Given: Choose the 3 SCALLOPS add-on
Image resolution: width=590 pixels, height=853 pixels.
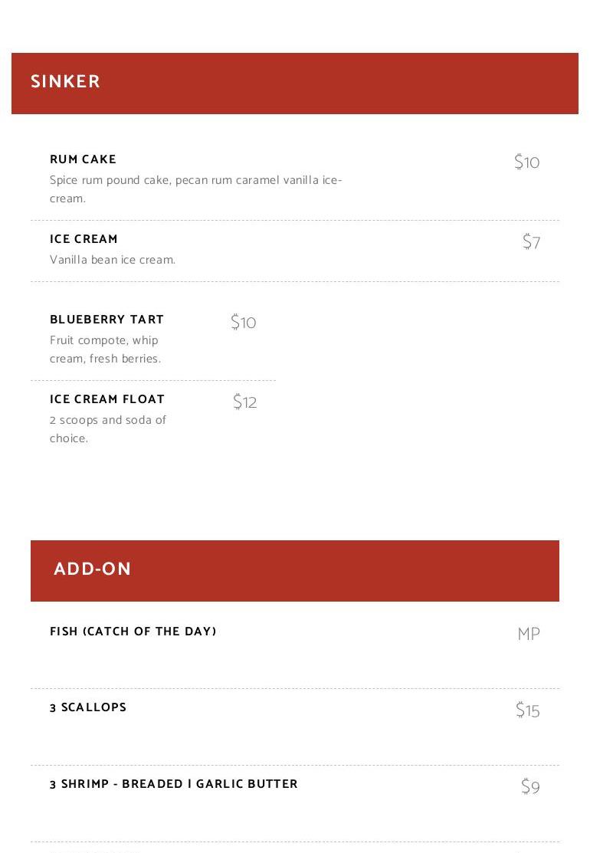Looking at the screenshot, I should click(88, 707).
